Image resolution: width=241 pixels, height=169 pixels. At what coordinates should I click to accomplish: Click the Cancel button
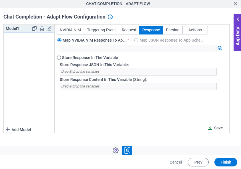176,162
